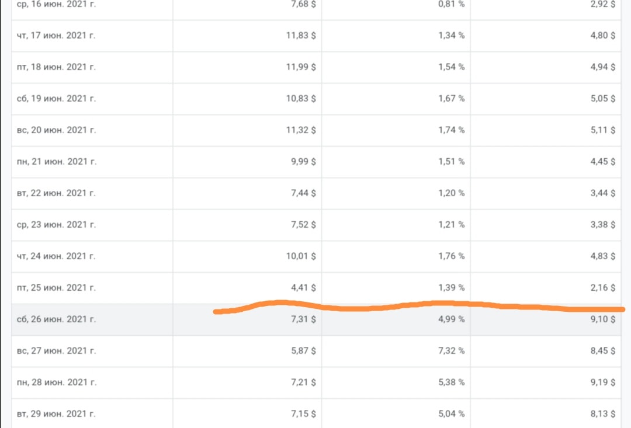
Task: Click the 4,99 % cell in the highlighted row
Action: (x=451, y=319)
